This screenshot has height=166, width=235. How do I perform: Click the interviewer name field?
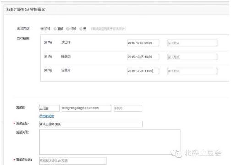[x=49, y=108]
